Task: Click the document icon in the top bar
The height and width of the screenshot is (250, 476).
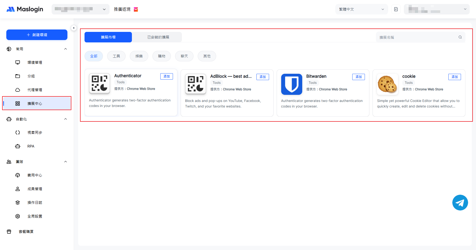Action: tap(396, 9)
